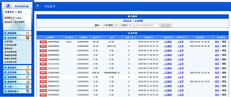Click 修改 for member 15085483373
Image resolution: width=231 pixels, height=97 pixels.
tap(217, 81)
